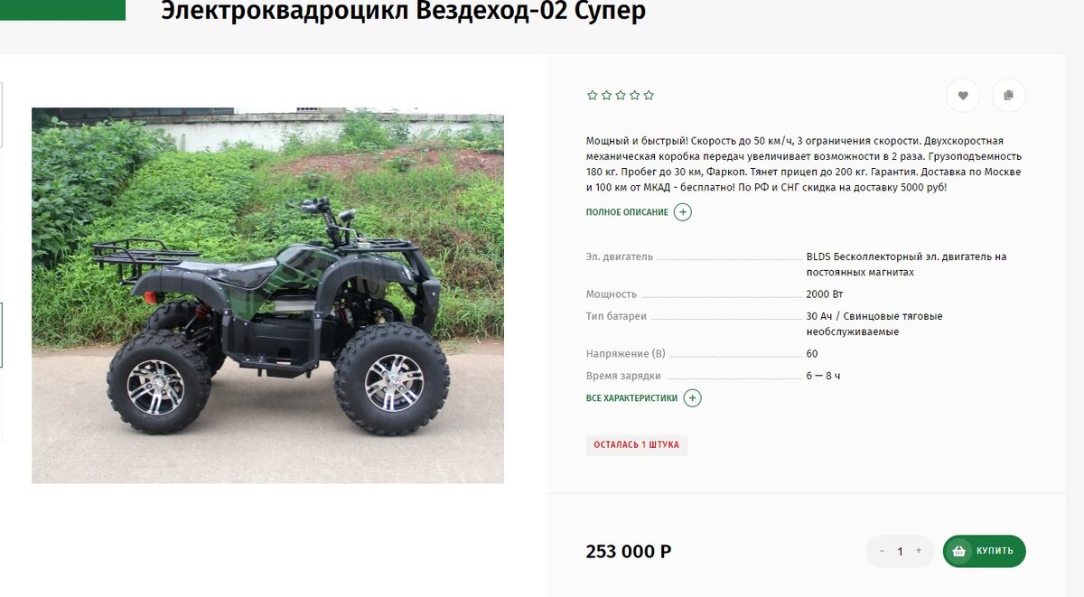Click the third rating star
Screen dimensions: 1084x597
[x=621, y=95]
